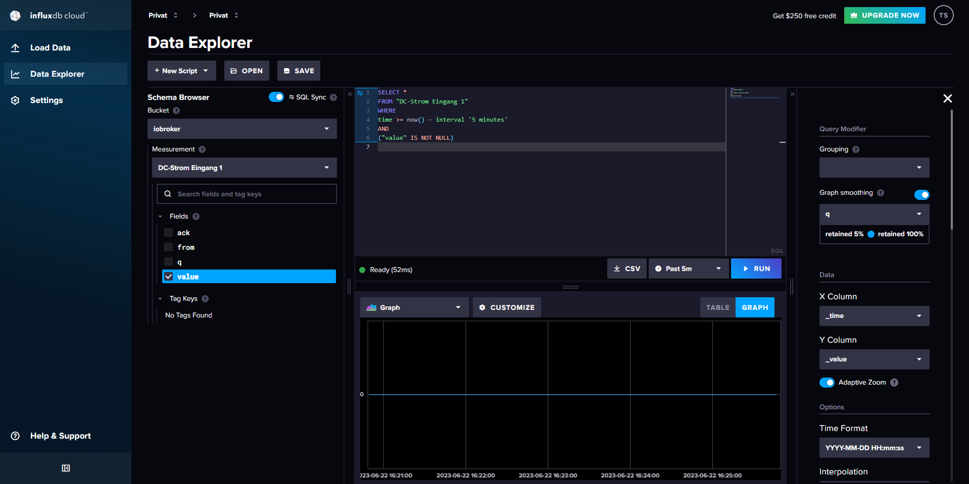Viewport: 969px width, 484px height.
Task: Open the first Privat organization selector
Action: (x=163, y=15)
